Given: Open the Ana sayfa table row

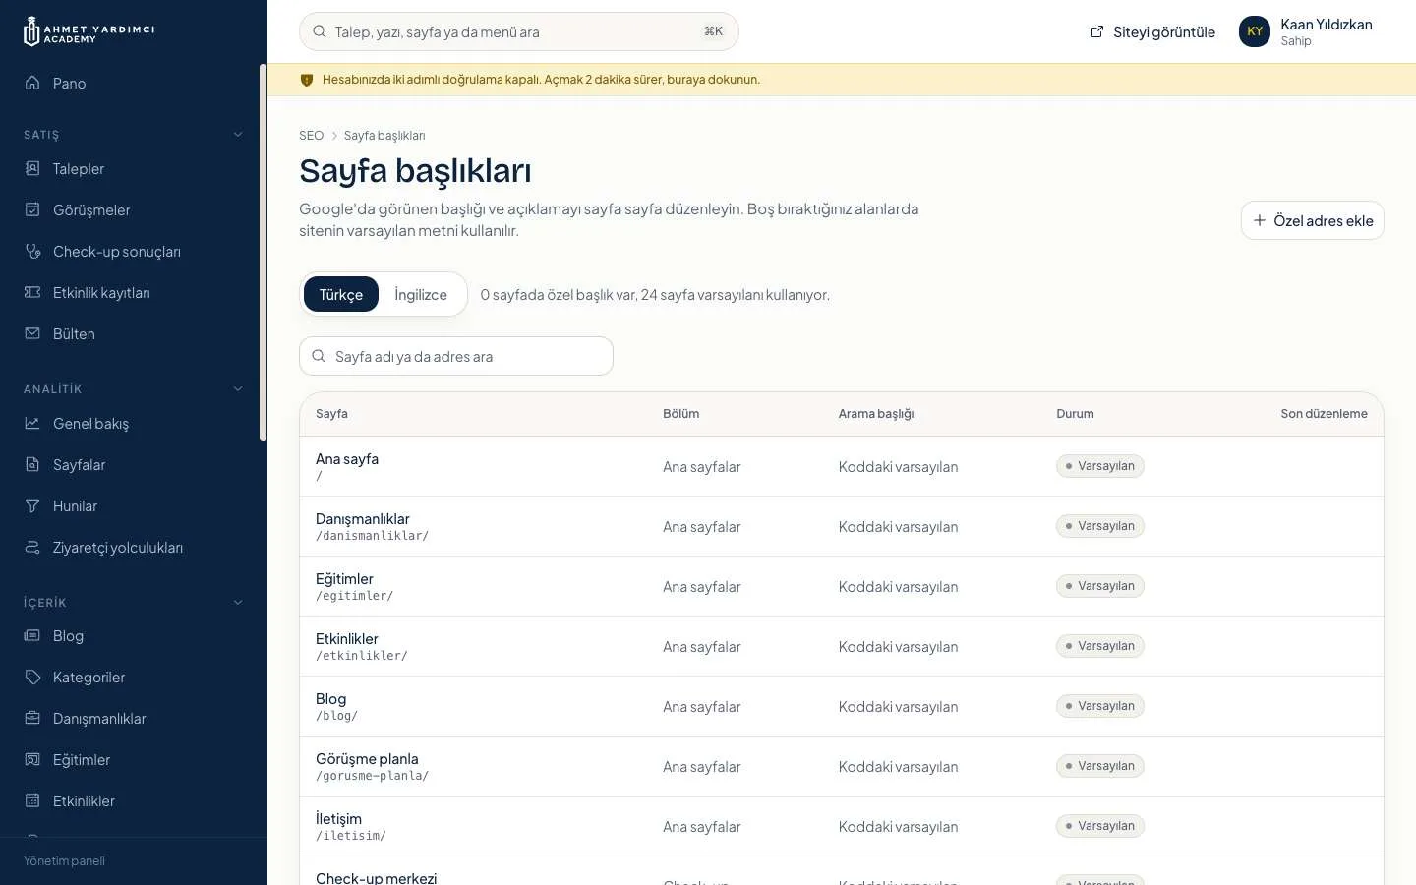Looking at the screenshot, I should point(842,466).
